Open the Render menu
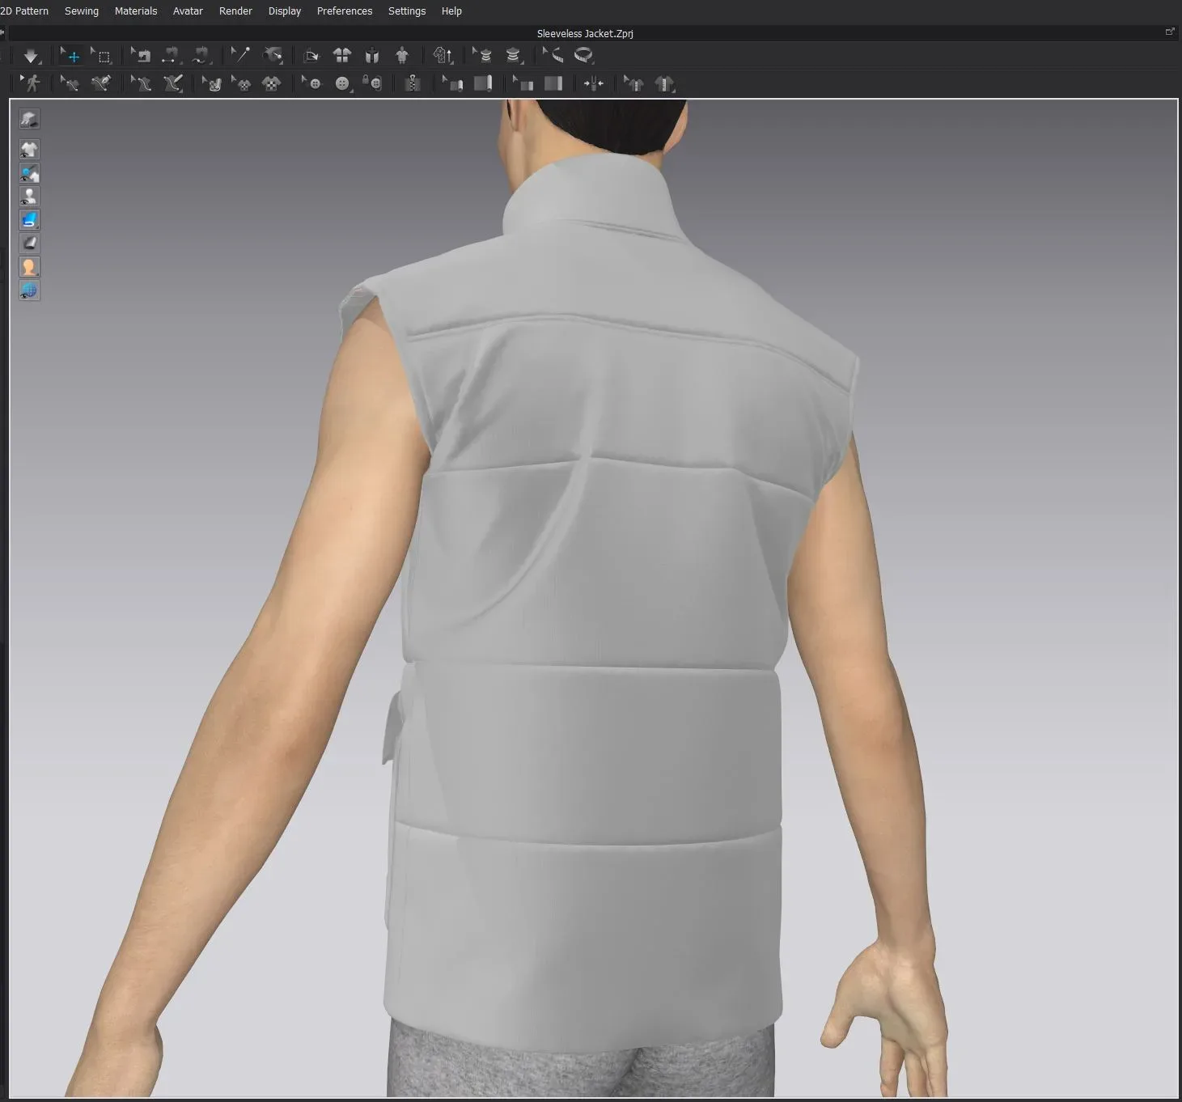 click(x=235, y=11)
